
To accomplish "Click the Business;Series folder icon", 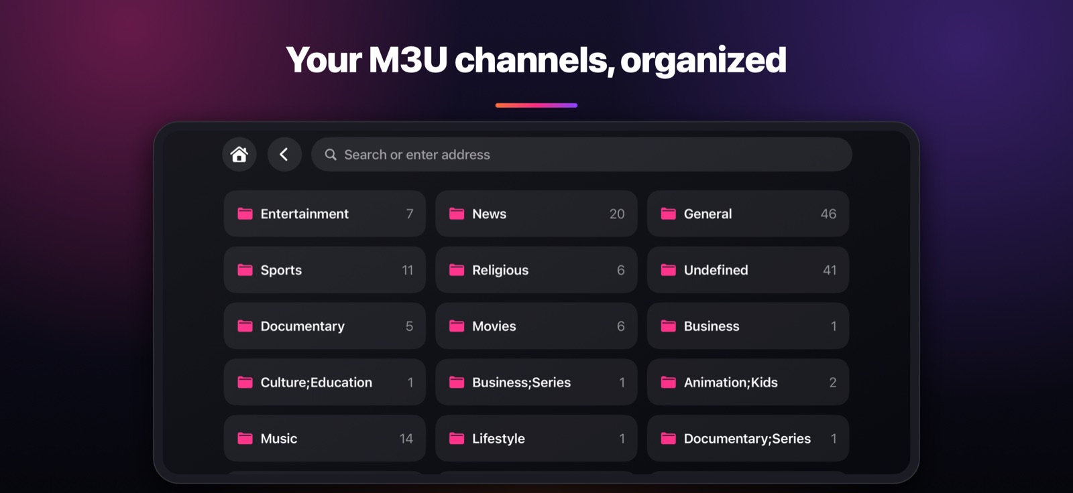I will (x=457, y=382).
